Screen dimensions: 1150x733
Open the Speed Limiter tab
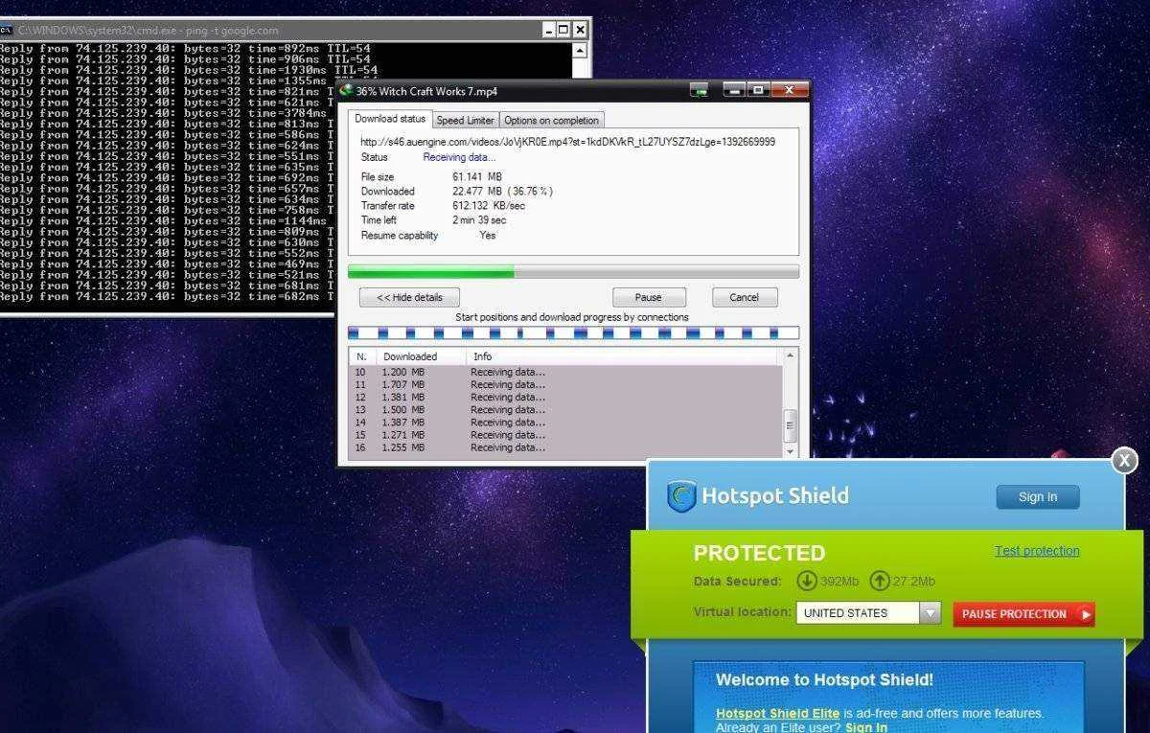click(x=465, y=121)
